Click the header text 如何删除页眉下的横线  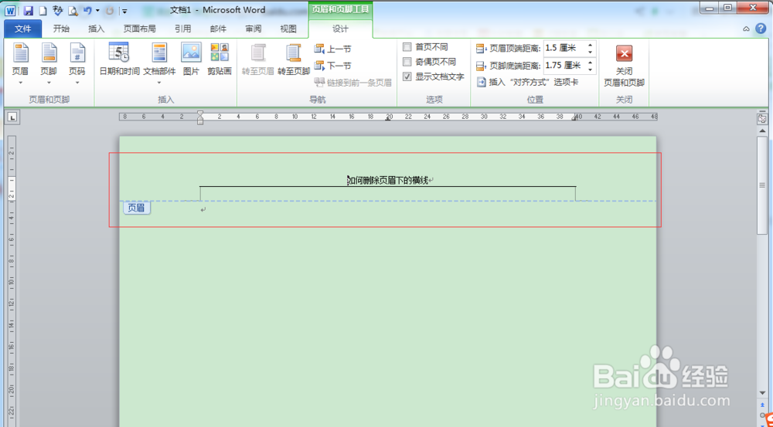(x=387, y=181)
